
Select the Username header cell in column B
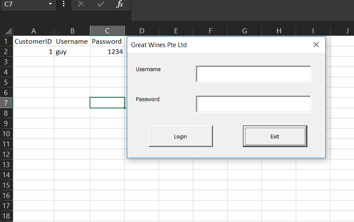[x=72, y=41]
